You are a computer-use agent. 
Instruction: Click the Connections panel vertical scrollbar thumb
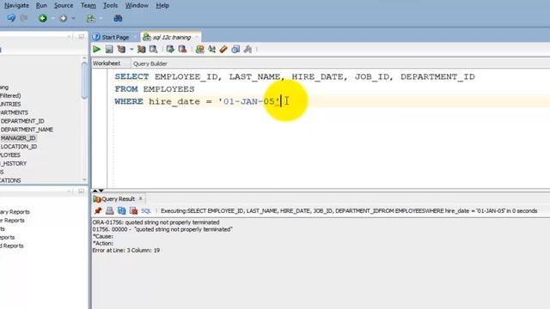coord(84,80)
